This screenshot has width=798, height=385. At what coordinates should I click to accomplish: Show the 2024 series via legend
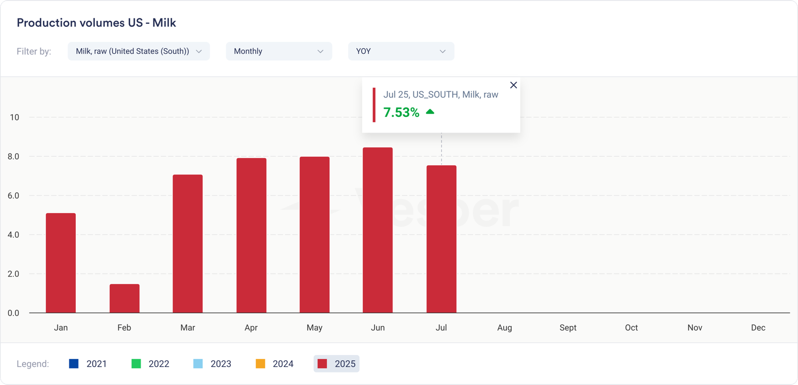275,364
